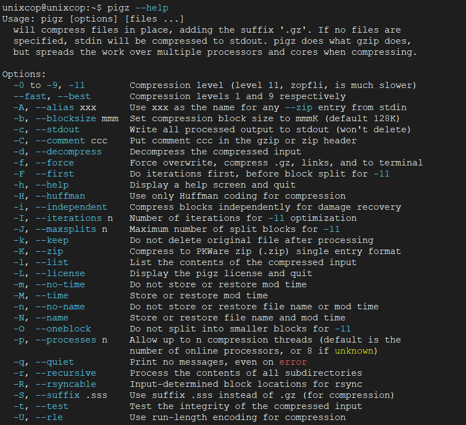Viewport: 466px width, 425px height.
Task: Click the '--independent' option
Action: click(71, 207)
